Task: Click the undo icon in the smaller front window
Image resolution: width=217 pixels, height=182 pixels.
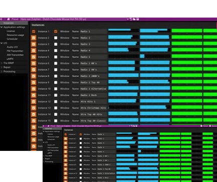Action: tap(132, 126)
